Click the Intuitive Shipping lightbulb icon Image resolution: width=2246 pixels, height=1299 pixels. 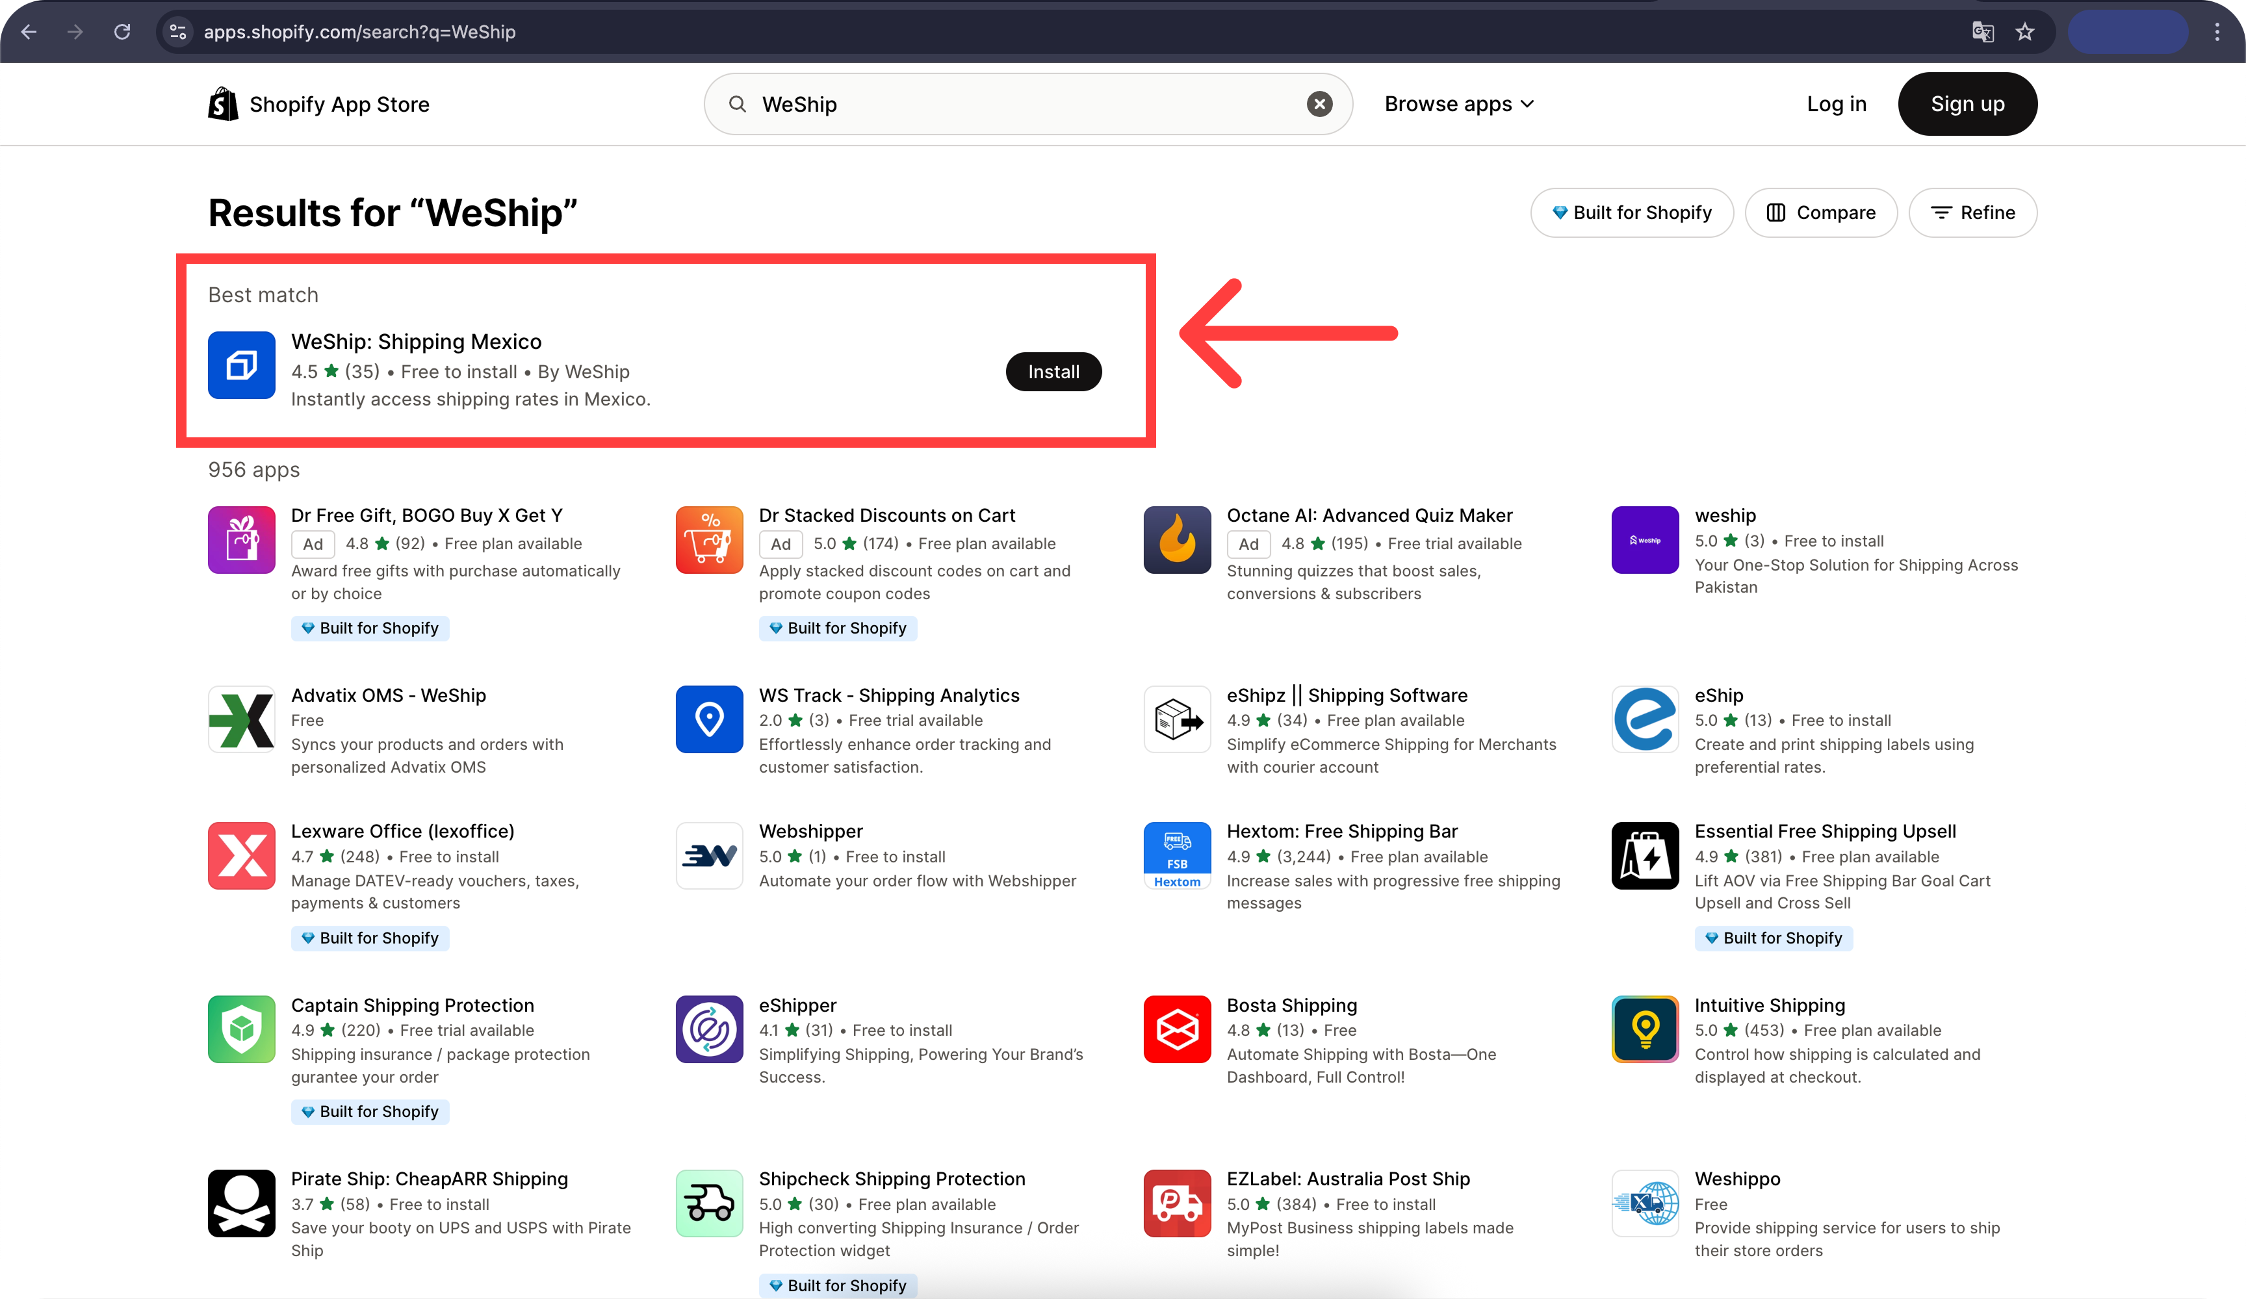pos(1644,1029)
